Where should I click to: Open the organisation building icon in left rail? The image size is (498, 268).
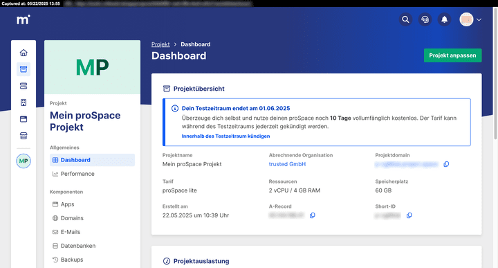pyautogui.click(x=24, y=102)
